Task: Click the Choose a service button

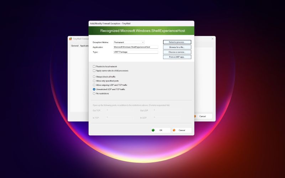Action: (177, 52)
